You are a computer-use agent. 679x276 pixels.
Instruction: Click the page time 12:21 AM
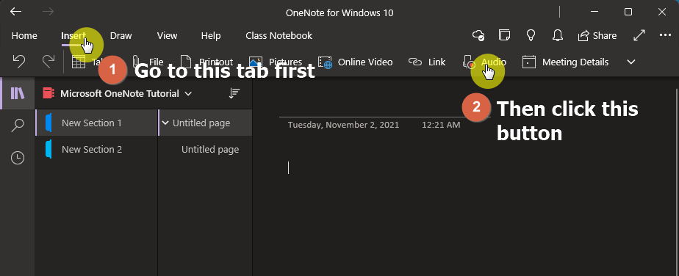pyautogui.click(x=441, y=125)
